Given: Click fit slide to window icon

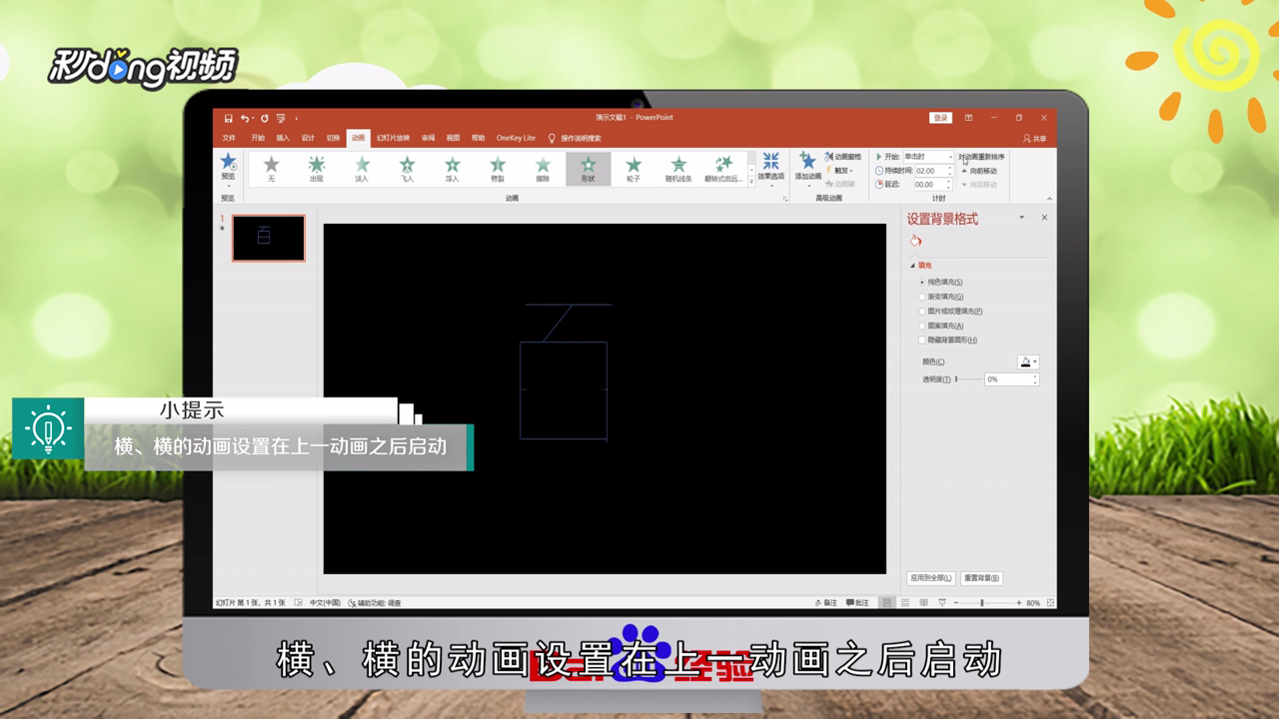Looking at the screenshot, I should click(x=1050, y=603).
